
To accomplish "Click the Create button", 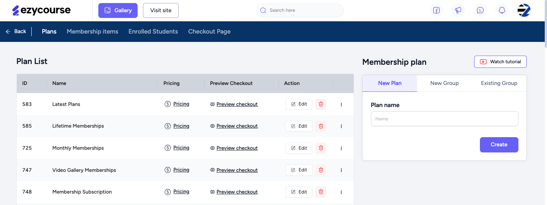I will (x=499, y=145).
